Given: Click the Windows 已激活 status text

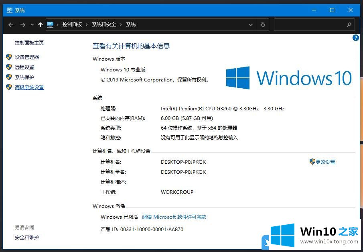Looking at the screenshot, I should pos(119,217).
